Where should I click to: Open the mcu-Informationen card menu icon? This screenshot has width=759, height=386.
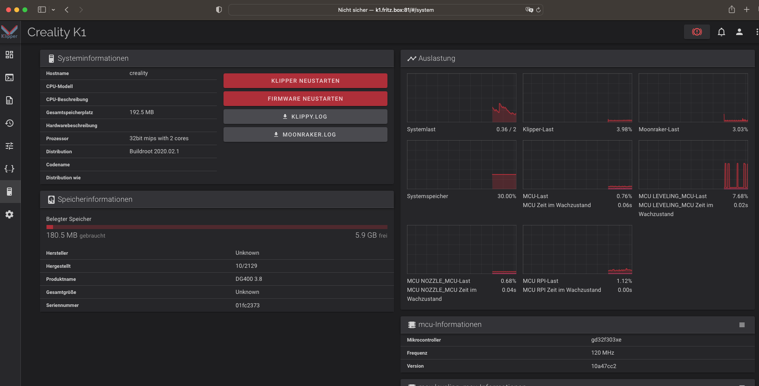pos(742,325)
